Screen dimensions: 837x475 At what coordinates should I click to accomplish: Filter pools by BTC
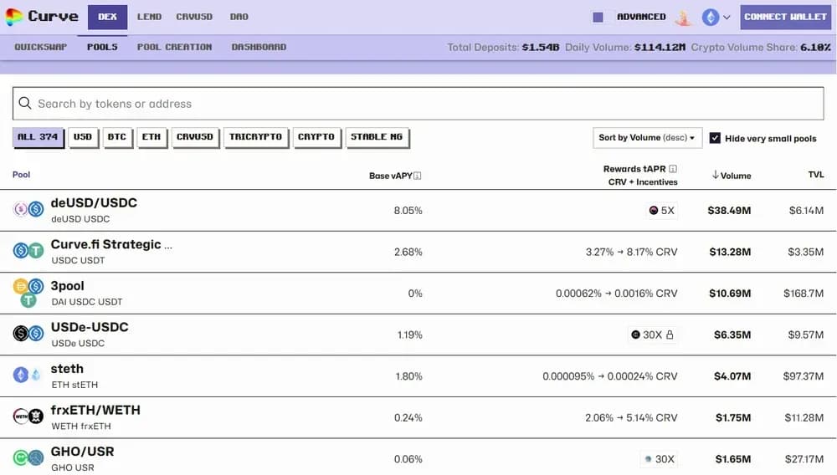(117, 137)
